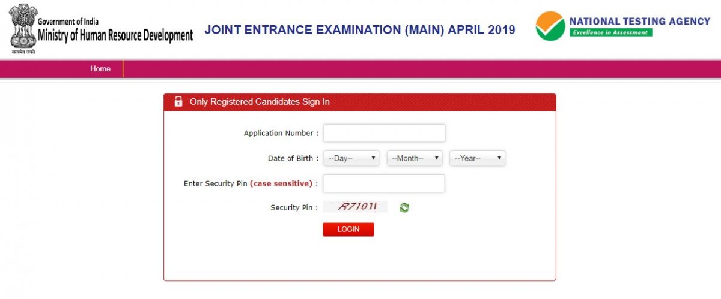Viewport: 721px width, 299px height.
Task: Click the Application Number label
Action: (x=278, y=133)
